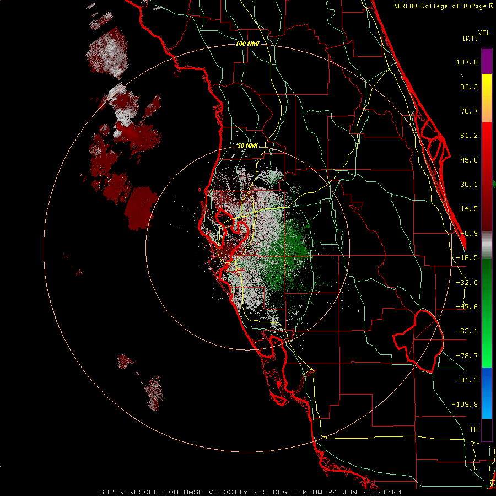Click the -0.9 value on the velocity scale

469,234
